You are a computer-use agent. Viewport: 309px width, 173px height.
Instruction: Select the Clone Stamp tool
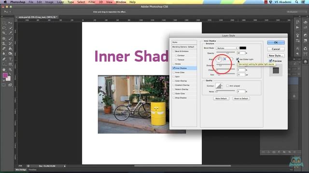point(4,43)
